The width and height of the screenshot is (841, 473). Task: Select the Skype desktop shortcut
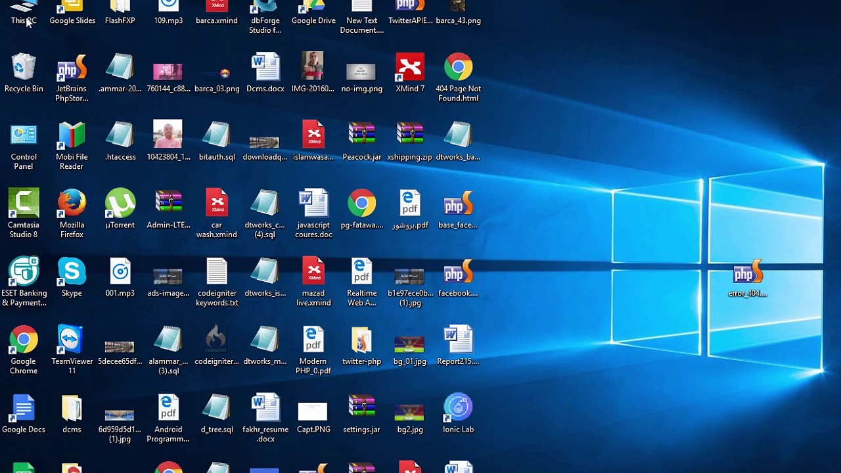pos(72,278)
